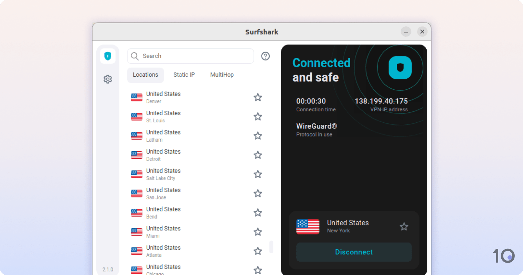This screenshot has width=523, height=275.
Task: Select the Locations tab
Action: pyautogui.click(x=145, y=75)
